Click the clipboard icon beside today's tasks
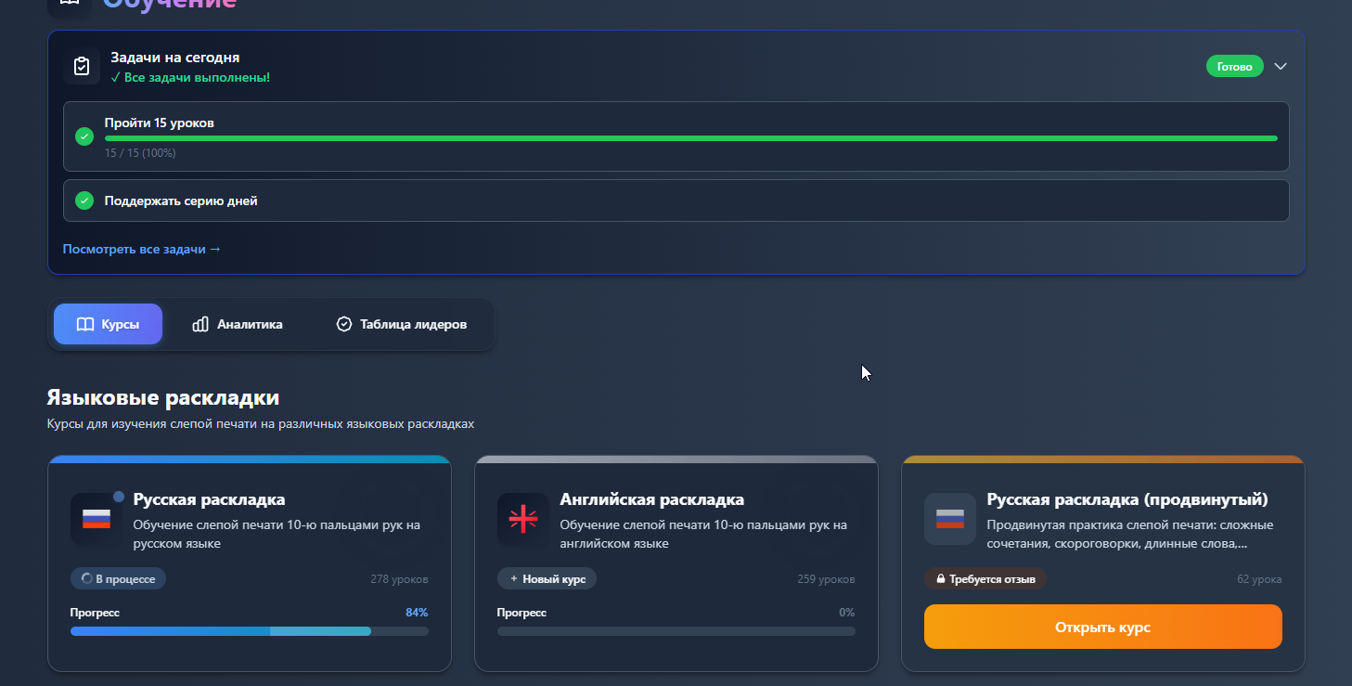Image resolution: width=1352 pixels, height=686 pixels. (x=82, y=67)
